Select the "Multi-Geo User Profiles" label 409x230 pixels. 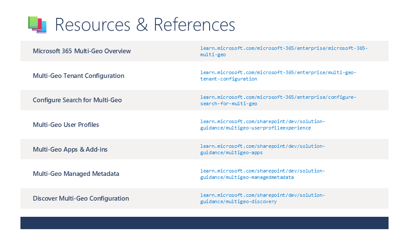tap(66, 125)
